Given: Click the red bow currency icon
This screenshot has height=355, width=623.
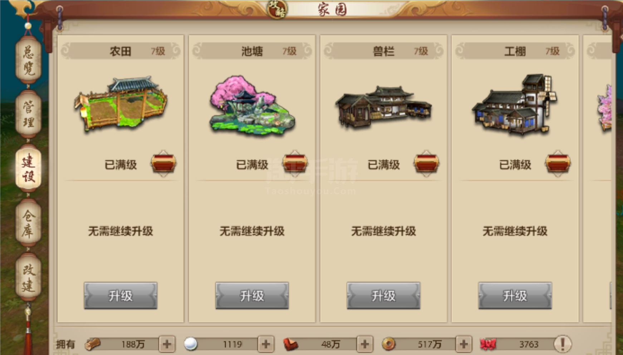Looking at the screenshot, I should pos(488,344).
